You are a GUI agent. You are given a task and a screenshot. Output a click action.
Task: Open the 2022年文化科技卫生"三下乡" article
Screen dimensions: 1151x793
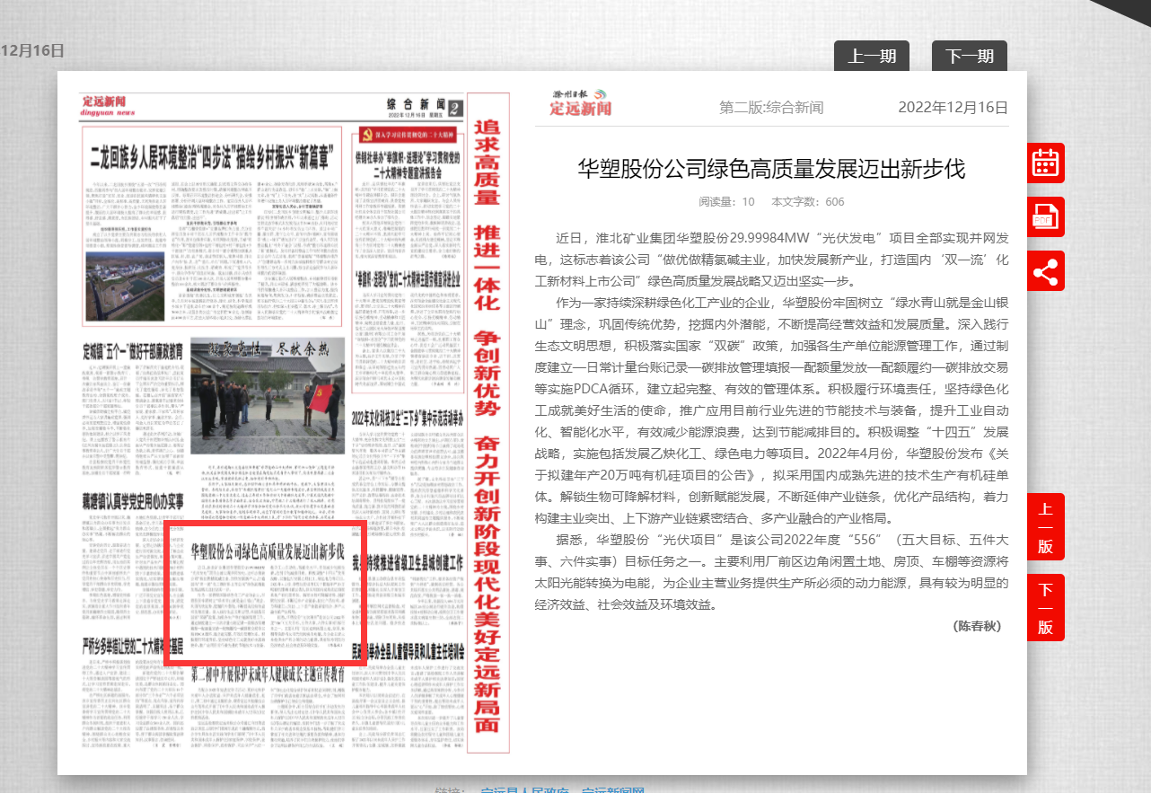408,418
